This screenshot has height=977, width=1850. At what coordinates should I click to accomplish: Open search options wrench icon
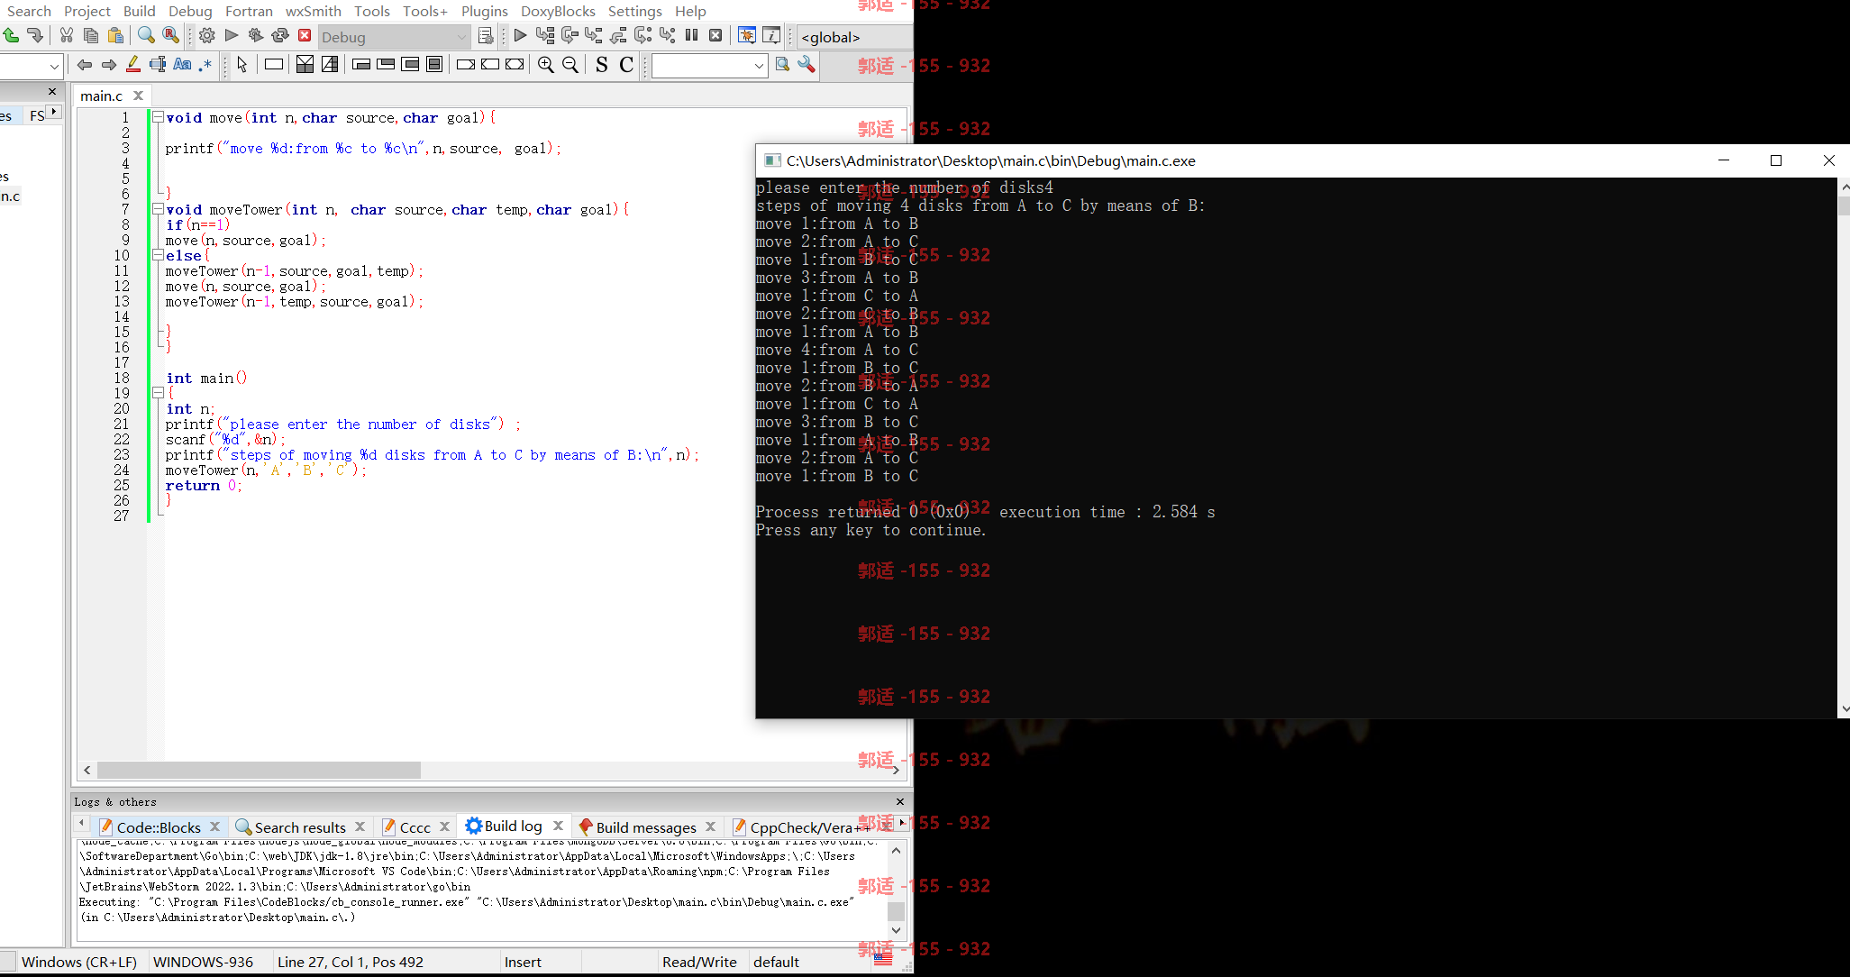point(807,65)
